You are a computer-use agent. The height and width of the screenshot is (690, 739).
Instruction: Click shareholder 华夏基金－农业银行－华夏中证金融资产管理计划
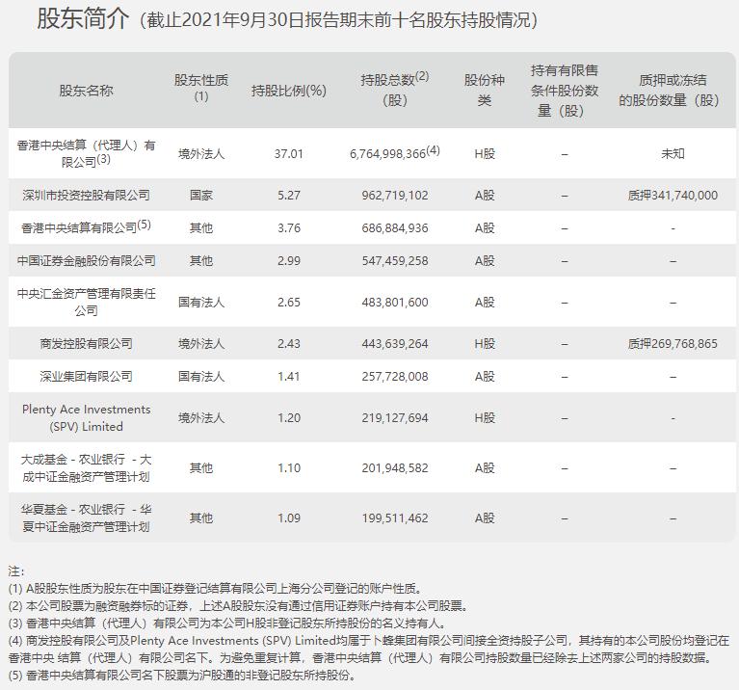point(86,517)
